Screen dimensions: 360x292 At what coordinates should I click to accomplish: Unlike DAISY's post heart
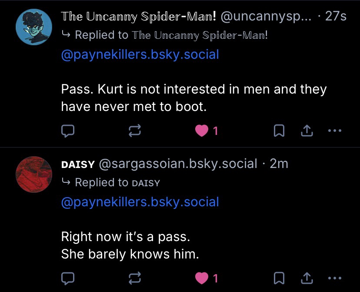pyautogui.click(x=202, y=277)
